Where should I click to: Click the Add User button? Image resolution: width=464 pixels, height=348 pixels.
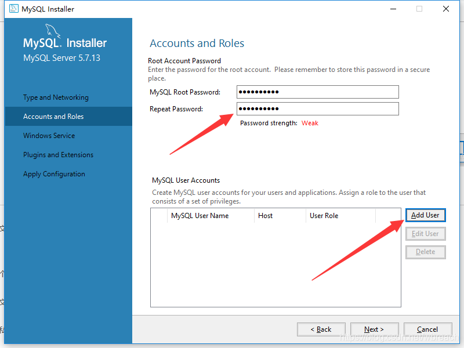coord(425,215)
